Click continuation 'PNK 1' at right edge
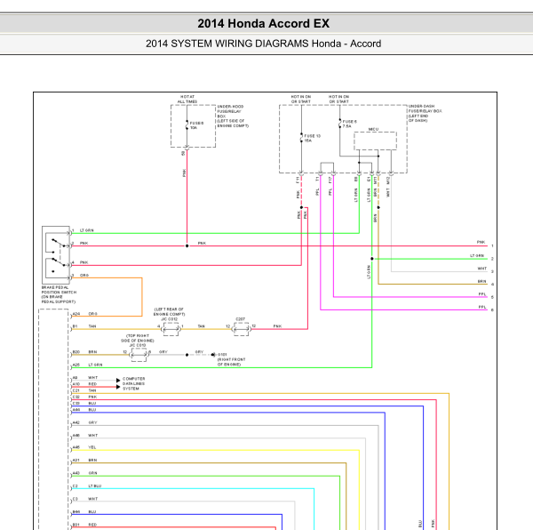Screen dimensions: 533x530 click(x=485, y=244)
